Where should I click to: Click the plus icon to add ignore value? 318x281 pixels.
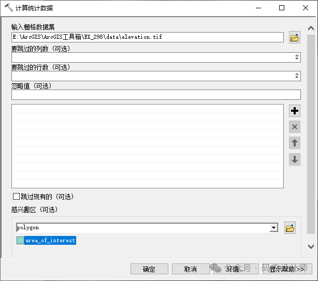295,111
